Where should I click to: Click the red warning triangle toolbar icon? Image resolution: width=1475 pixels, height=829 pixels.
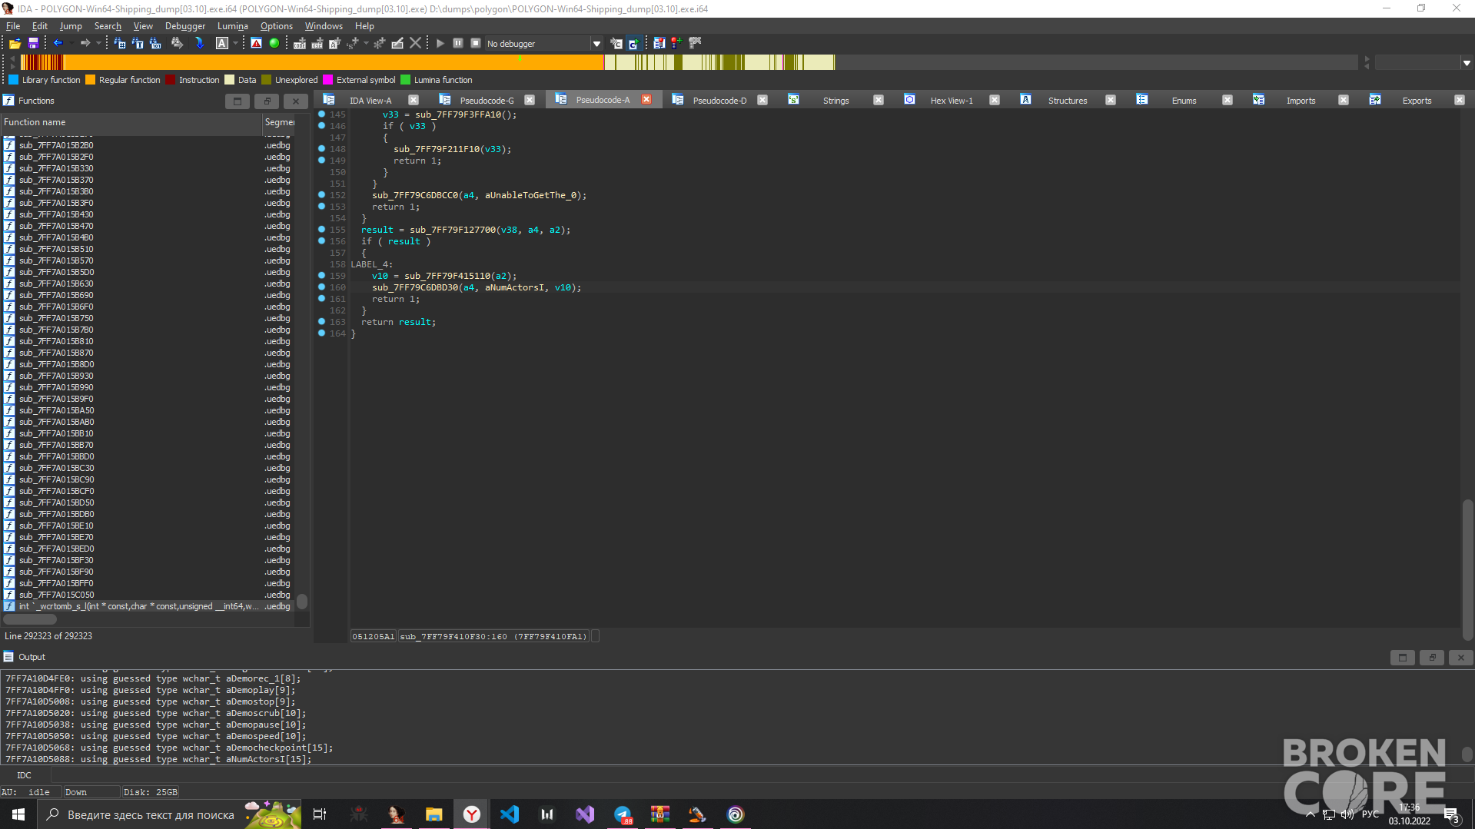pos(257,44)
